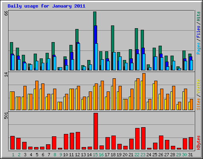Click day 11 on the x-axis
Viewport: 203px width, 159px height.
point(71,155)
